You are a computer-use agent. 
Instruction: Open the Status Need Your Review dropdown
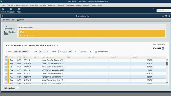22,51
